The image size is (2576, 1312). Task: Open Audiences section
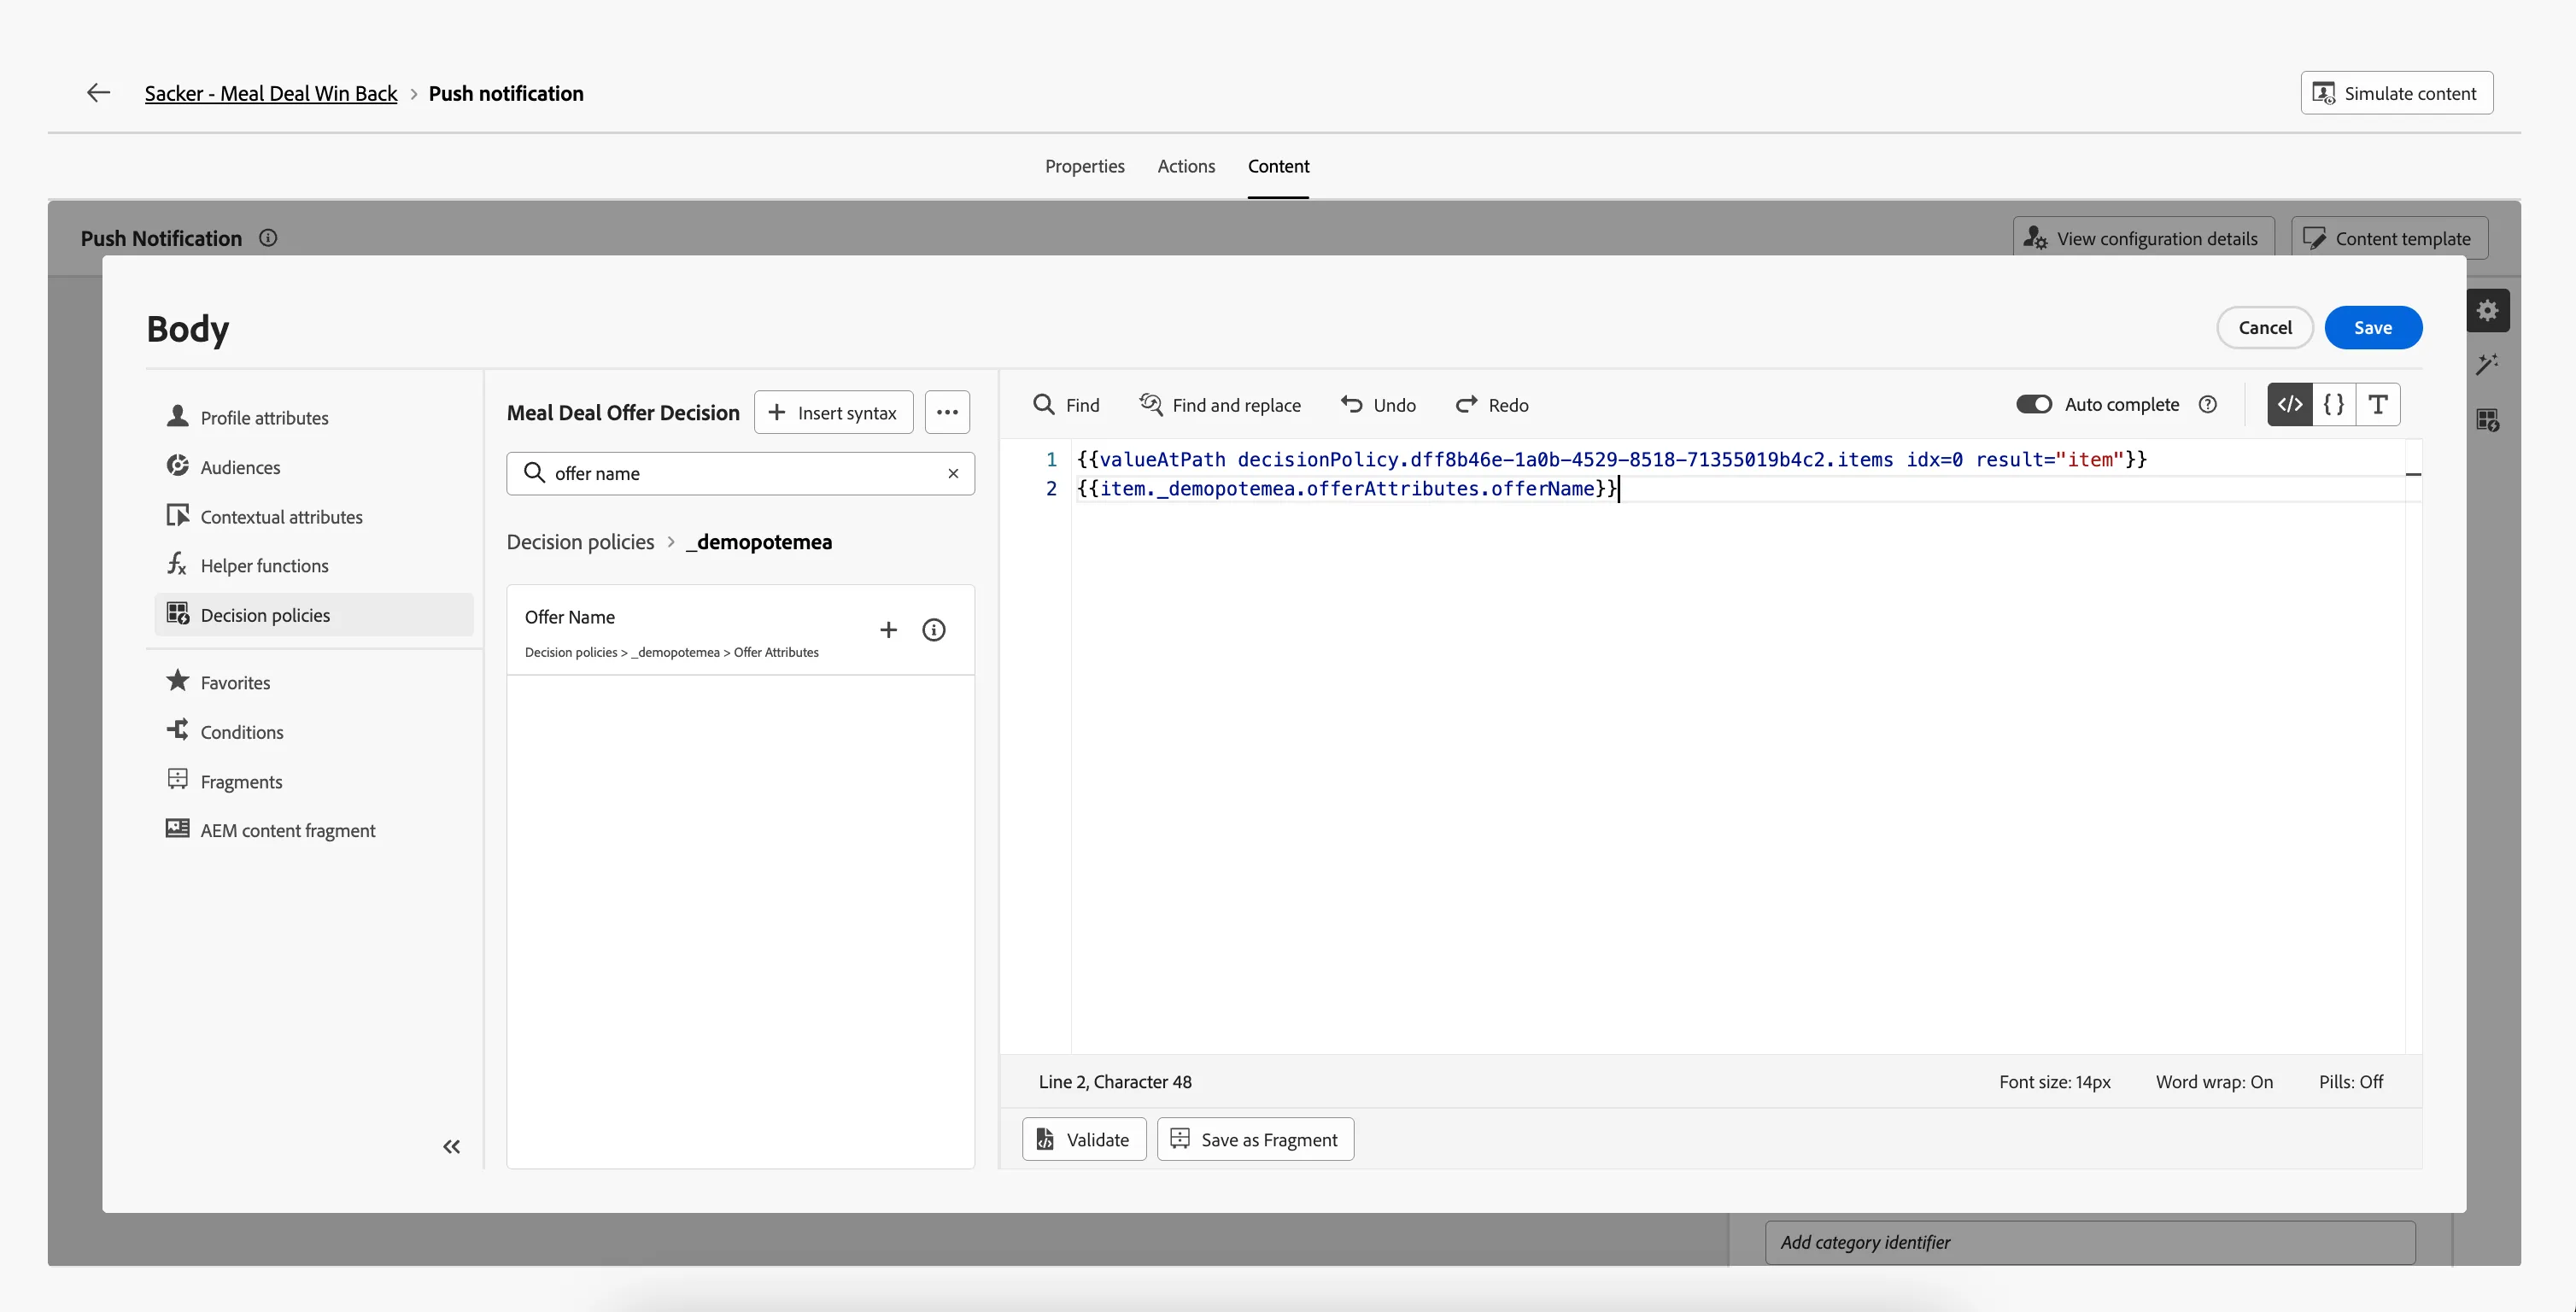314,467
